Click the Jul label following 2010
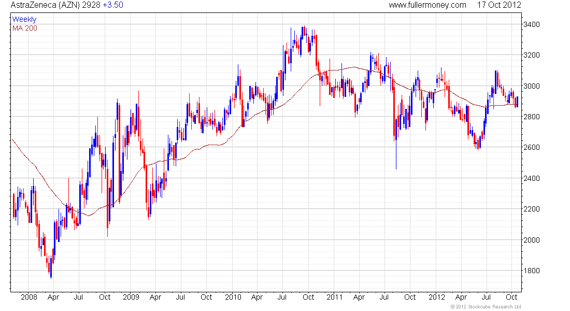 pyautogui.click(x=282, y=297)
